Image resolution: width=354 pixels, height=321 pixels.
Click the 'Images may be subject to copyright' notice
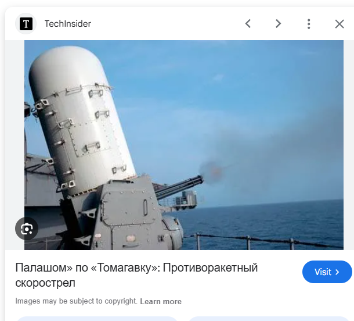[76, 301]
